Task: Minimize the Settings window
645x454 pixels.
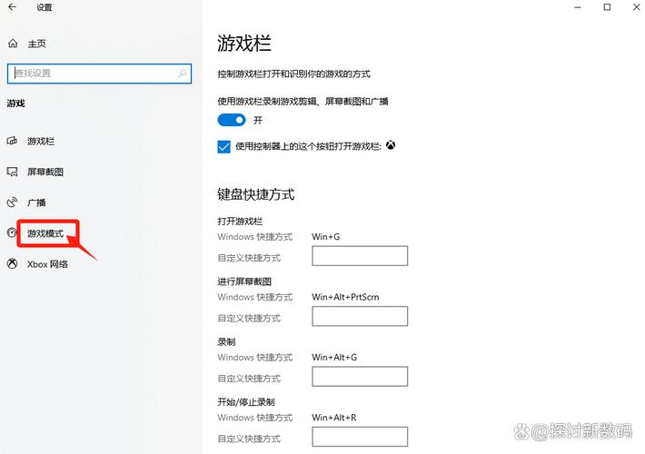Action: point(578,7)
